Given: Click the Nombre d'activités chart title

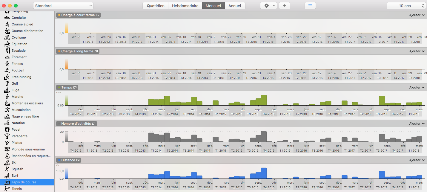Looking at the screenshot, I should (76, 124).
